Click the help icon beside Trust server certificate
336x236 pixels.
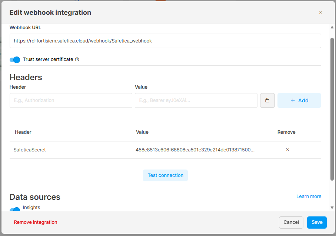pyautogui.click(x=77, y=59)
